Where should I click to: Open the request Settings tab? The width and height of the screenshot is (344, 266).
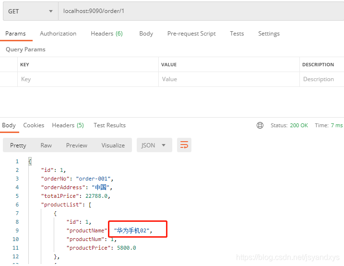[269, 34]
